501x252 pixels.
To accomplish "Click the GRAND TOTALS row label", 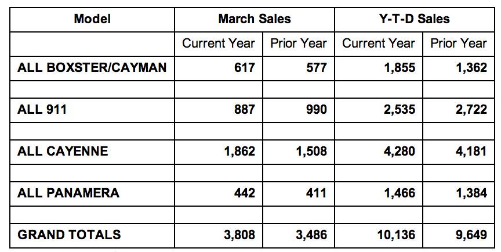I will pyautogui.click(x=70, y=235).
